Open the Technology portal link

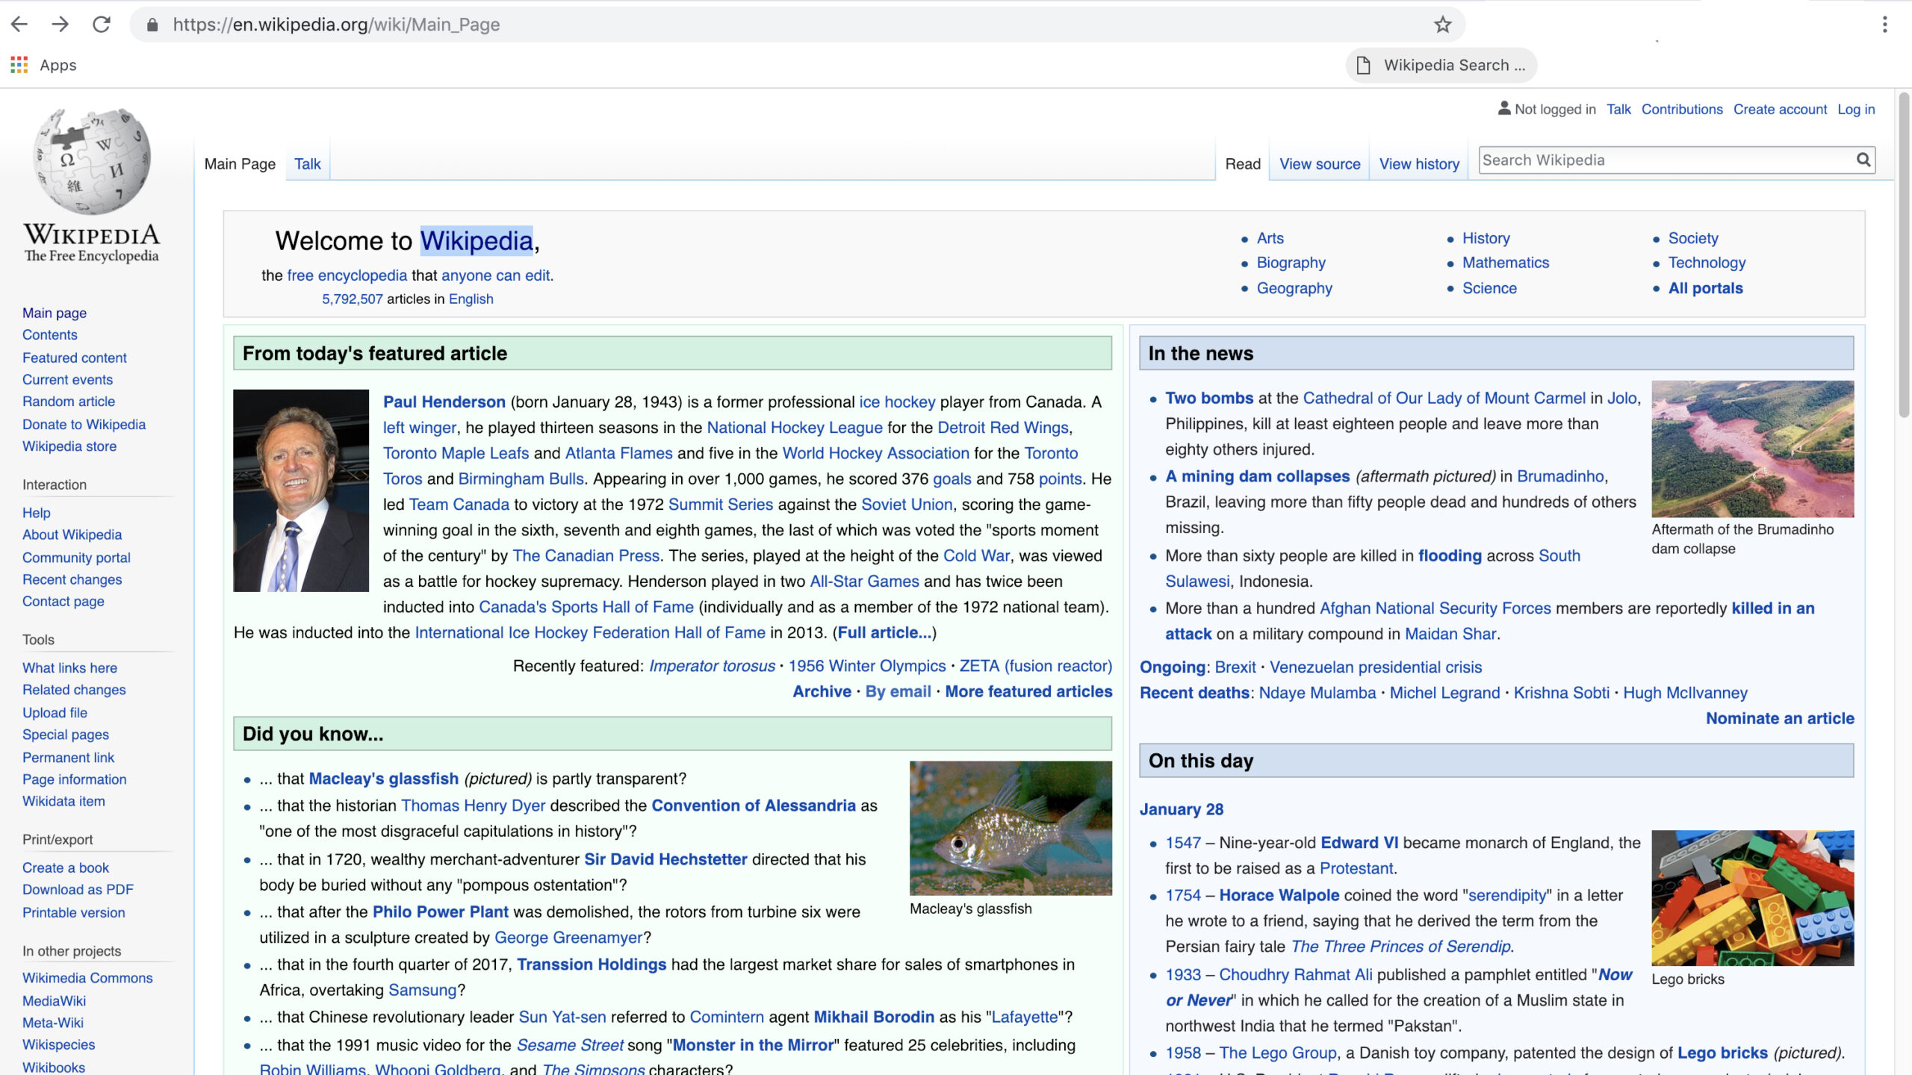coord(1707,263)
